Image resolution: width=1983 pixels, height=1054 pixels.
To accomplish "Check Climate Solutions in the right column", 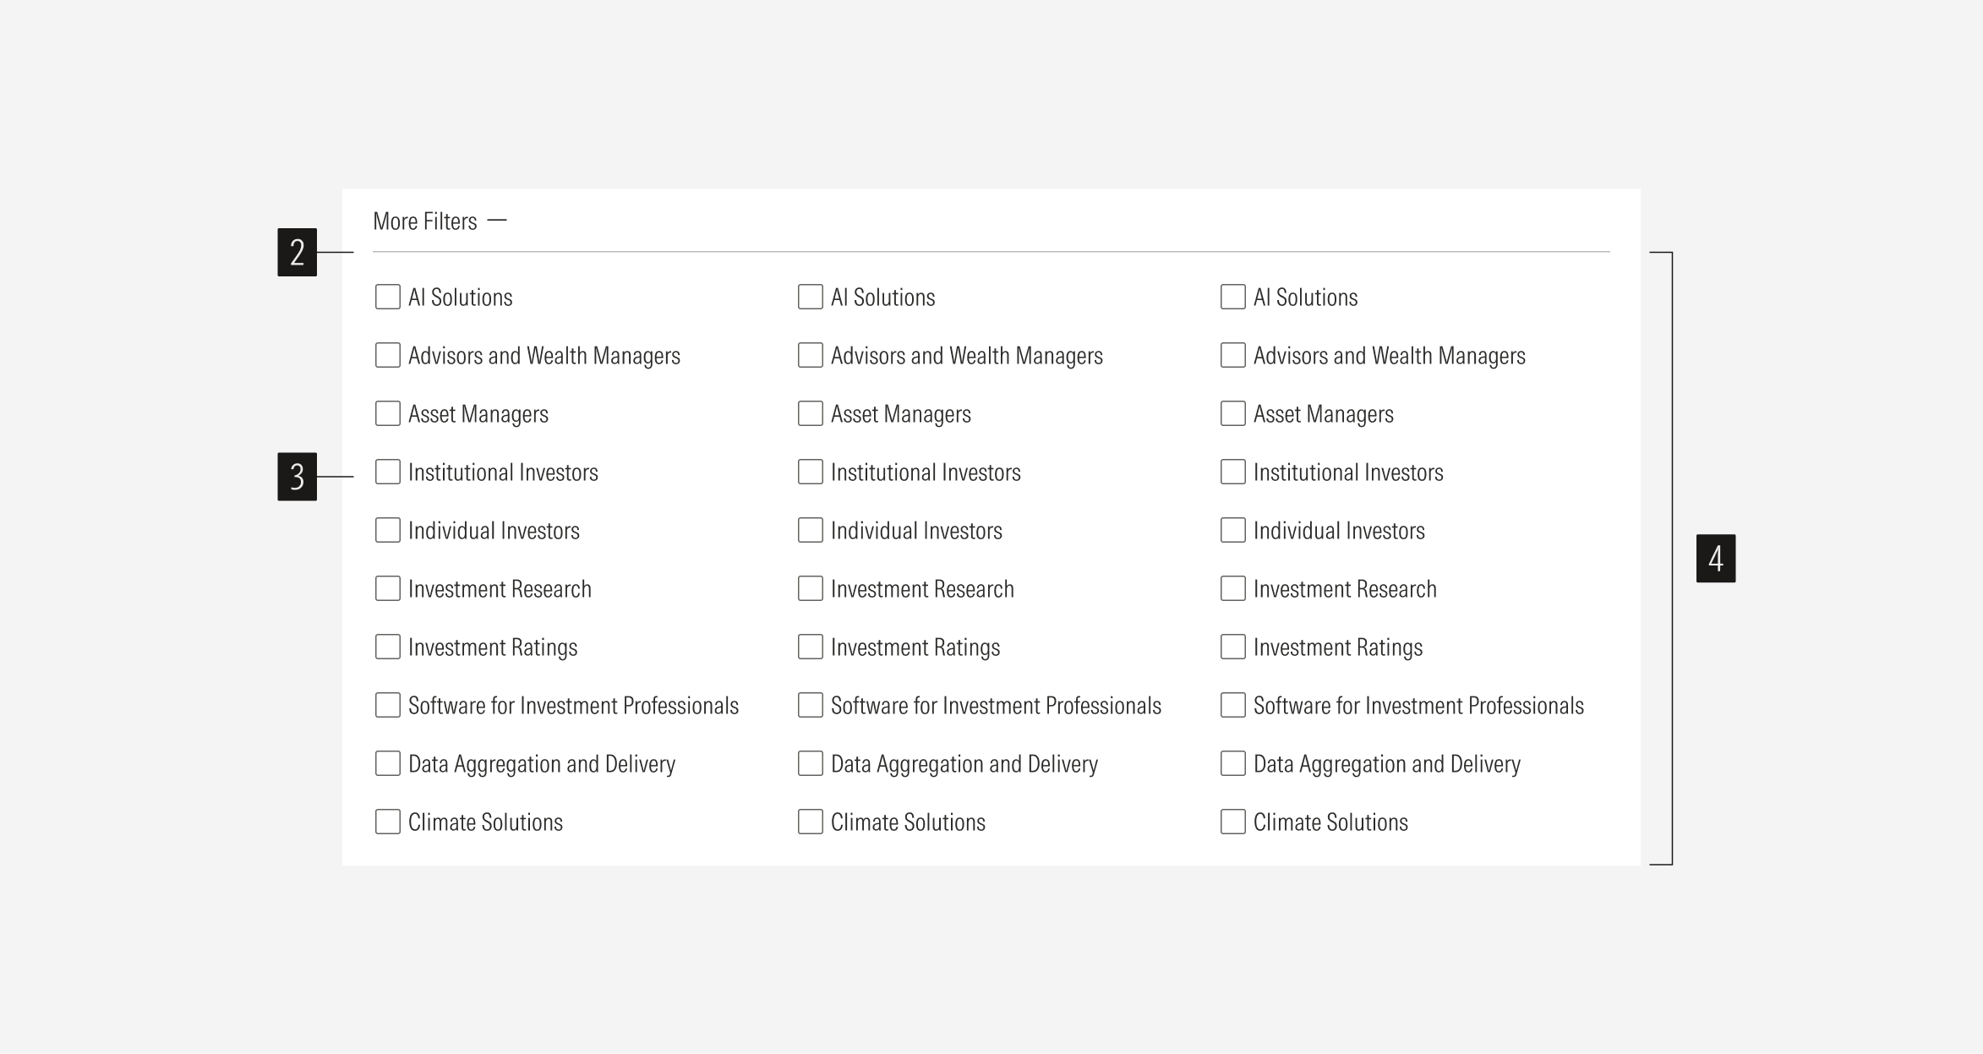I will coord(1233,822).
